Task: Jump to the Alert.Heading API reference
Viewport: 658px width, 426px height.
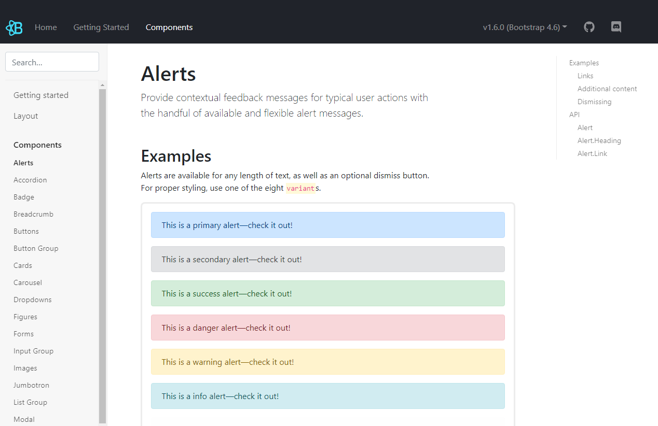Action: [x=599, y=140]
